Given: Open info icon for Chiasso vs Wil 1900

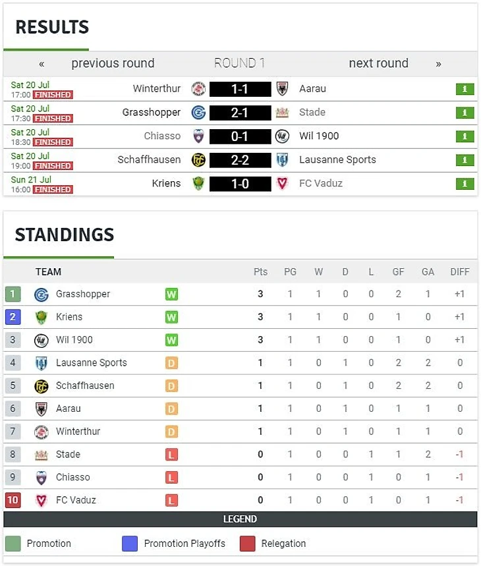Looking at the screenshot, I should (465, 136).
